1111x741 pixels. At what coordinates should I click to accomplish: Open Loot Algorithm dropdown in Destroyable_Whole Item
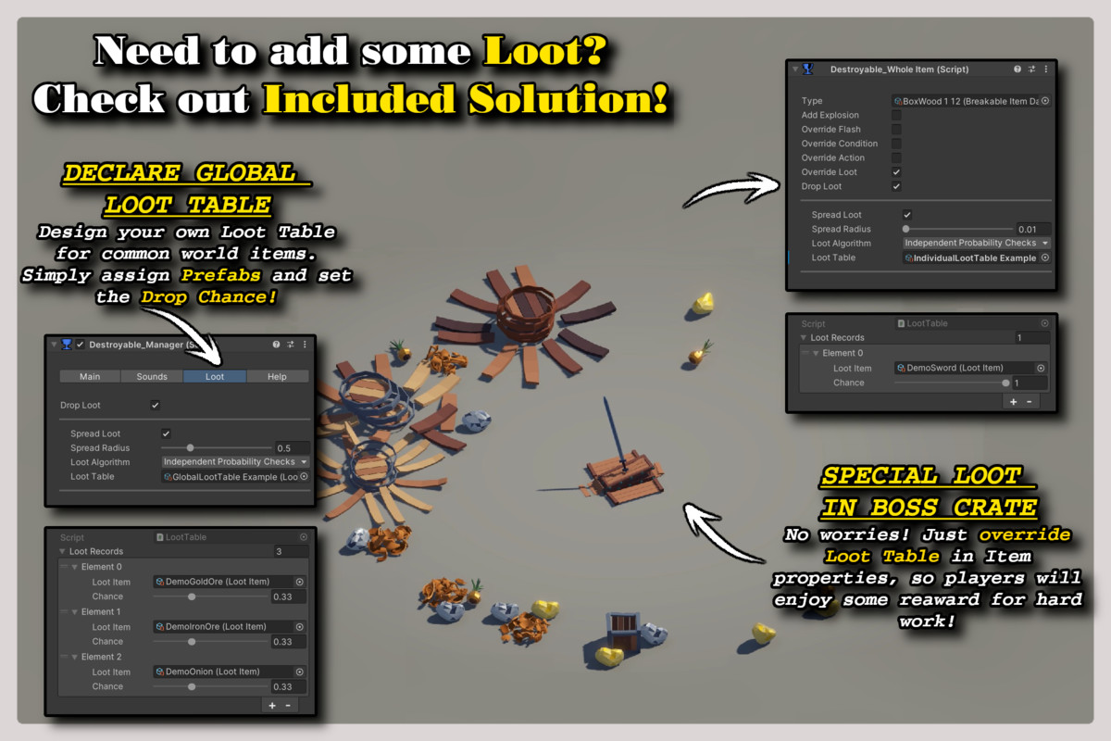coord(977,243)
